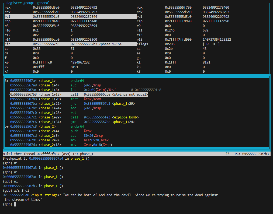Click the ret instruction at phase_1+28

point(73,113)
